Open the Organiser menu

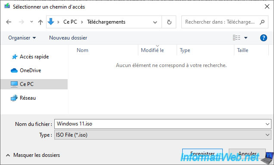tap(22, 38)
